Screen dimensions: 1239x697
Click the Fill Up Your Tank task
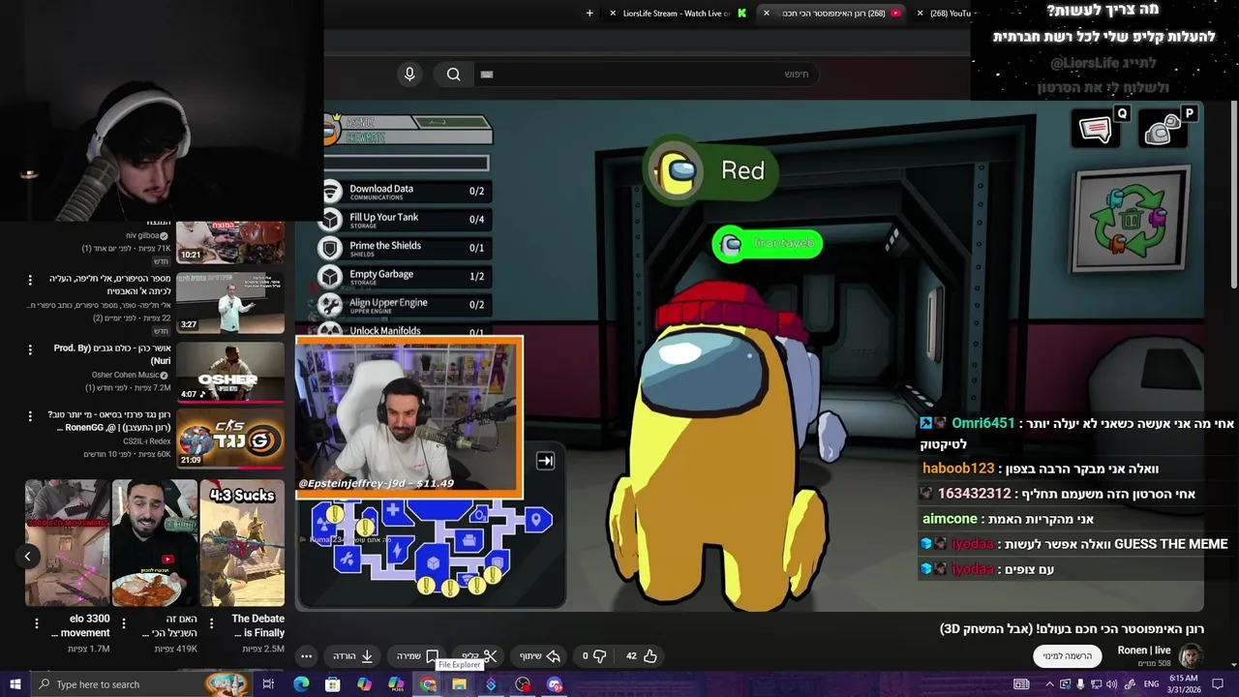click(x=405, y=220)
